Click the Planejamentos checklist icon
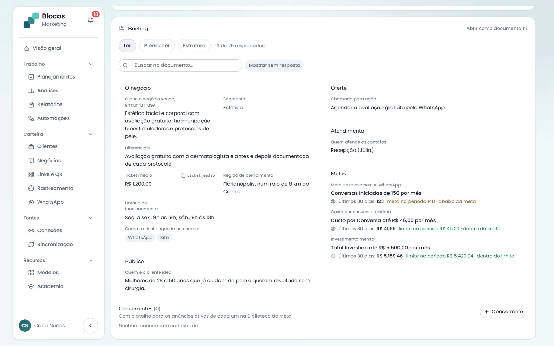The image size is (554, 346). tap(31, 77)
